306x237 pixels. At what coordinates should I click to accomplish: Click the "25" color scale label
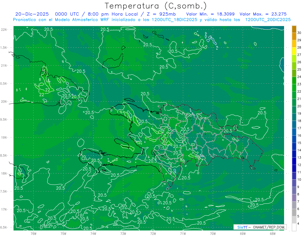pos(299,69)
